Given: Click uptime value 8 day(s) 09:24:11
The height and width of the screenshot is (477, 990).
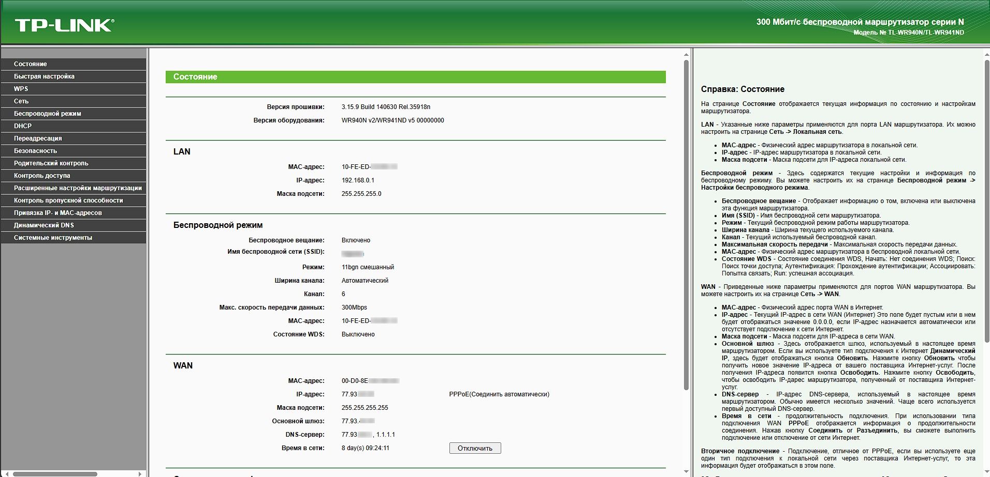Looking at the screenshot, I should pos(365,448).
